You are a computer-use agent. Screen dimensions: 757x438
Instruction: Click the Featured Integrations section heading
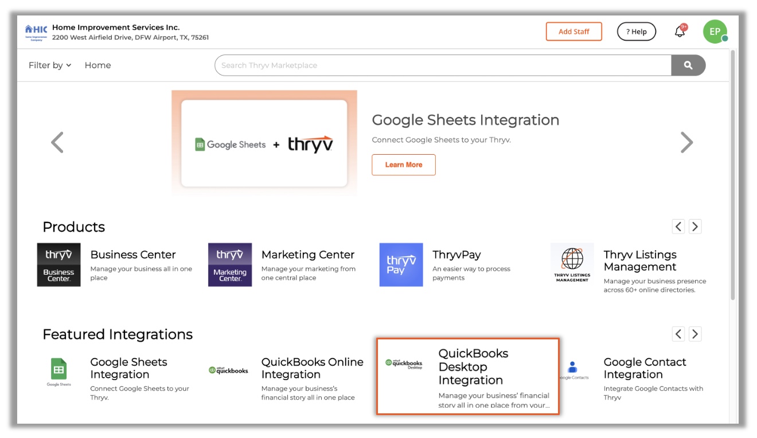tap(118, 334)
